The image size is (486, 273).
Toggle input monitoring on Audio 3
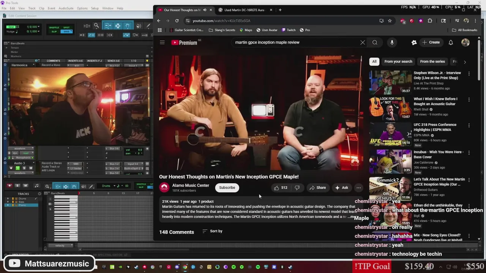(17, 168)
